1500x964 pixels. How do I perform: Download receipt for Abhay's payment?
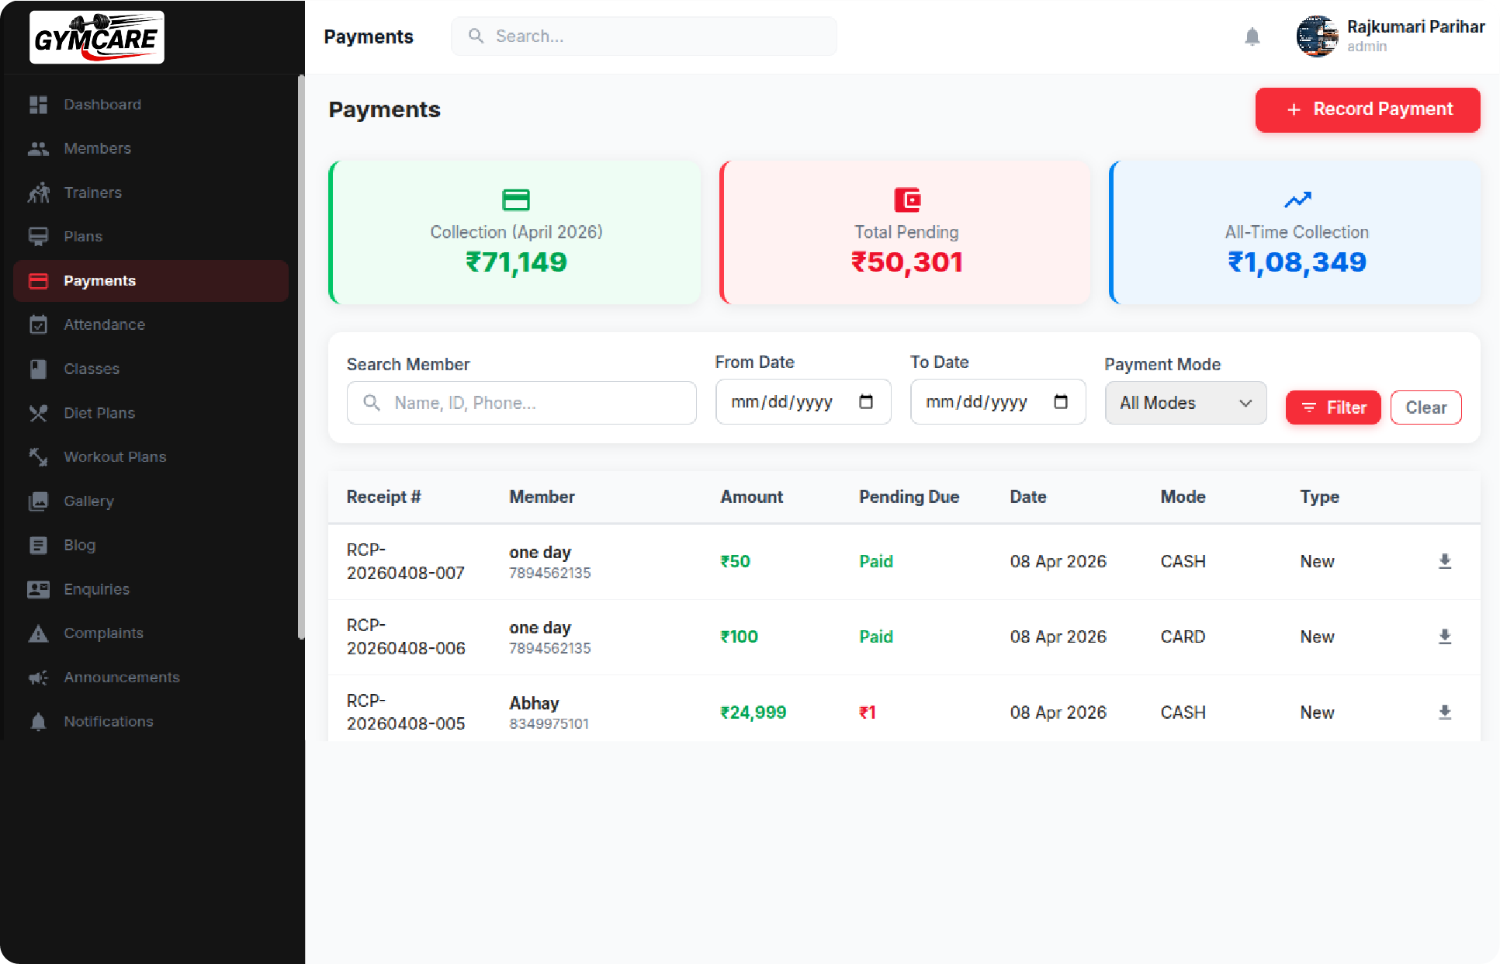pos(1445,712)
